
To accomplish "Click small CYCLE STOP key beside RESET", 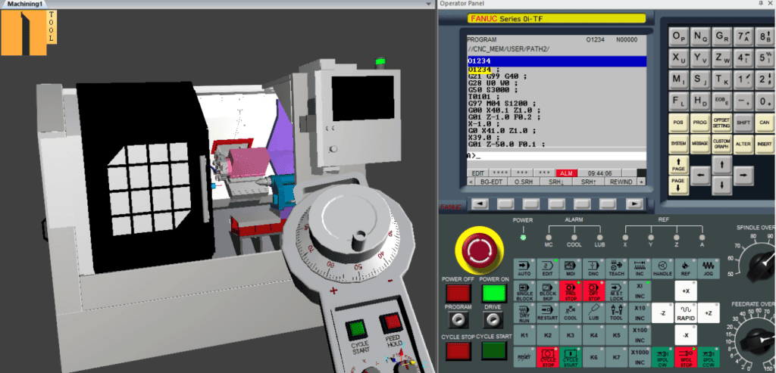I will pyautogui.click(x=547, y=356).
